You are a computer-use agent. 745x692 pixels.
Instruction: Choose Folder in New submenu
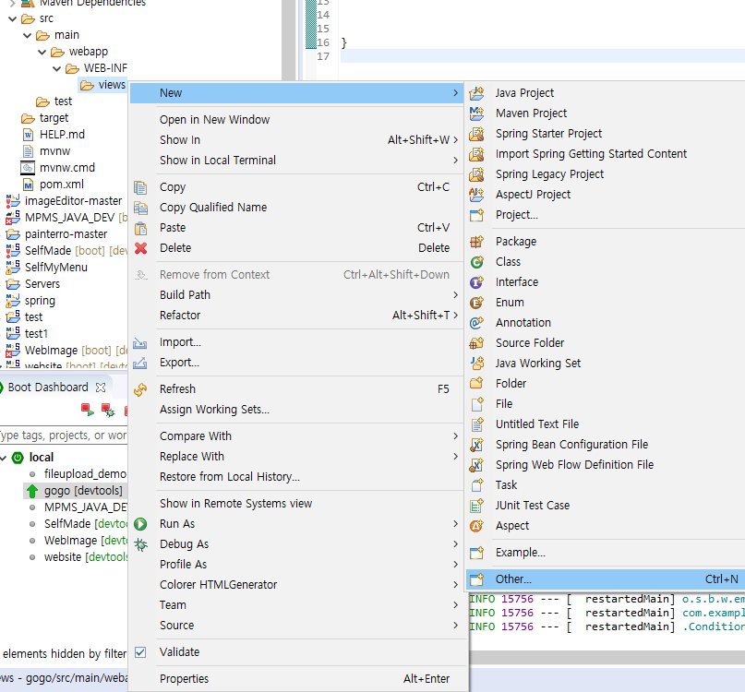click(511, 384)
